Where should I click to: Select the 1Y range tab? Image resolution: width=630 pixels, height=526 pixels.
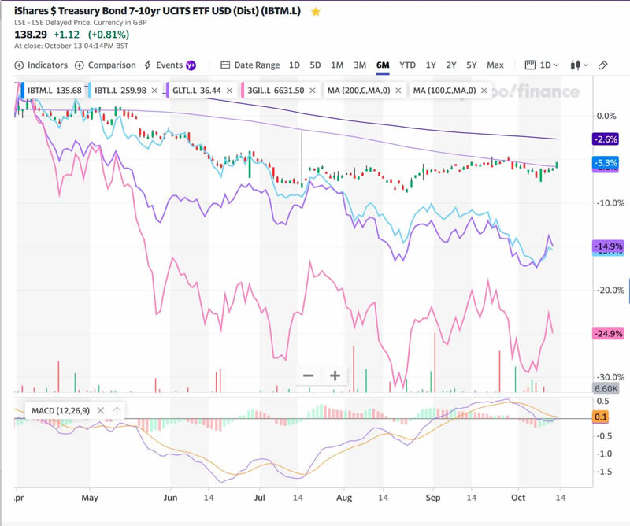pos(431,65)
